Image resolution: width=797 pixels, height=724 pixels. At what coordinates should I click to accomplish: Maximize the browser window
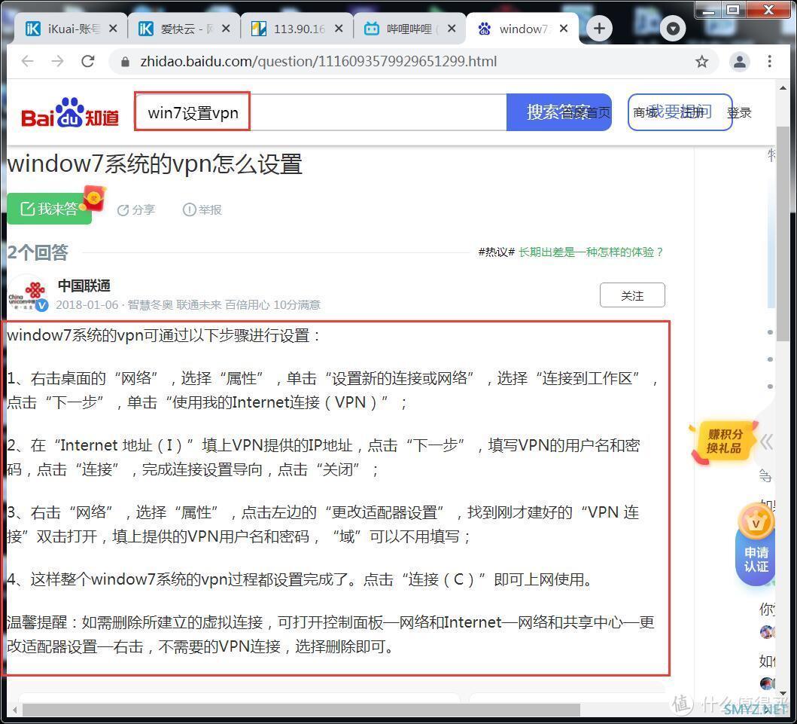coord(732,9)
